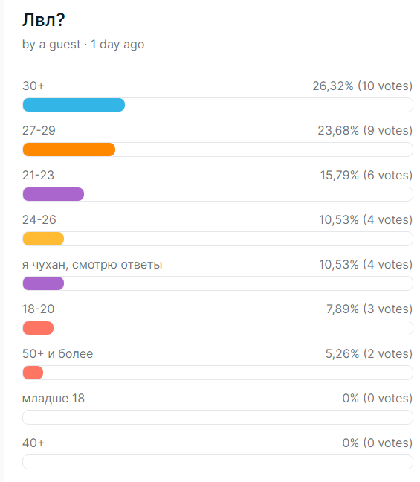Screen dimensions: 420x482
Task: Click the red 18-20 result bar
Action: tap(38, 328)
